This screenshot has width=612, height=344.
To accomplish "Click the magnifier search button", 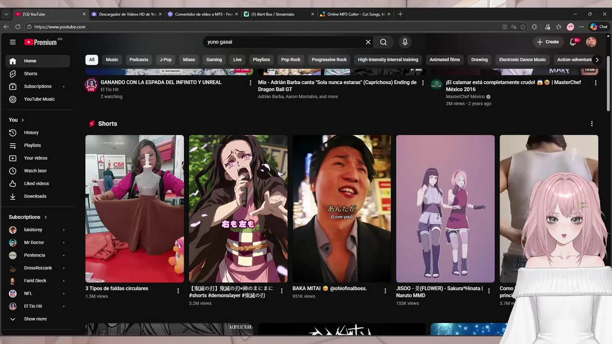I will (x=383, y=42).
